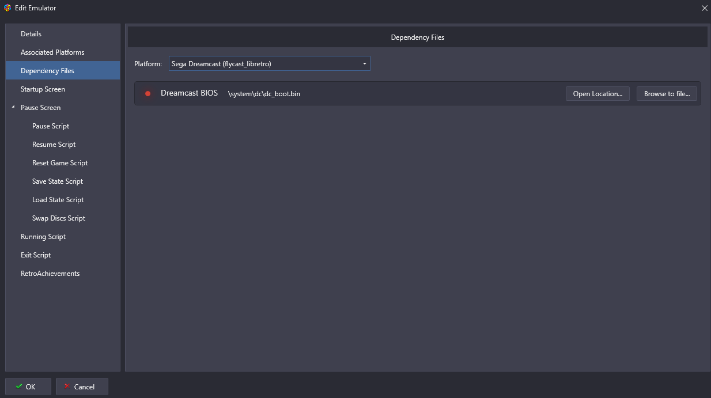Discard changes with the Cancel button
The height and width of the screenshot is (398, 711).
tap(82, 386)
